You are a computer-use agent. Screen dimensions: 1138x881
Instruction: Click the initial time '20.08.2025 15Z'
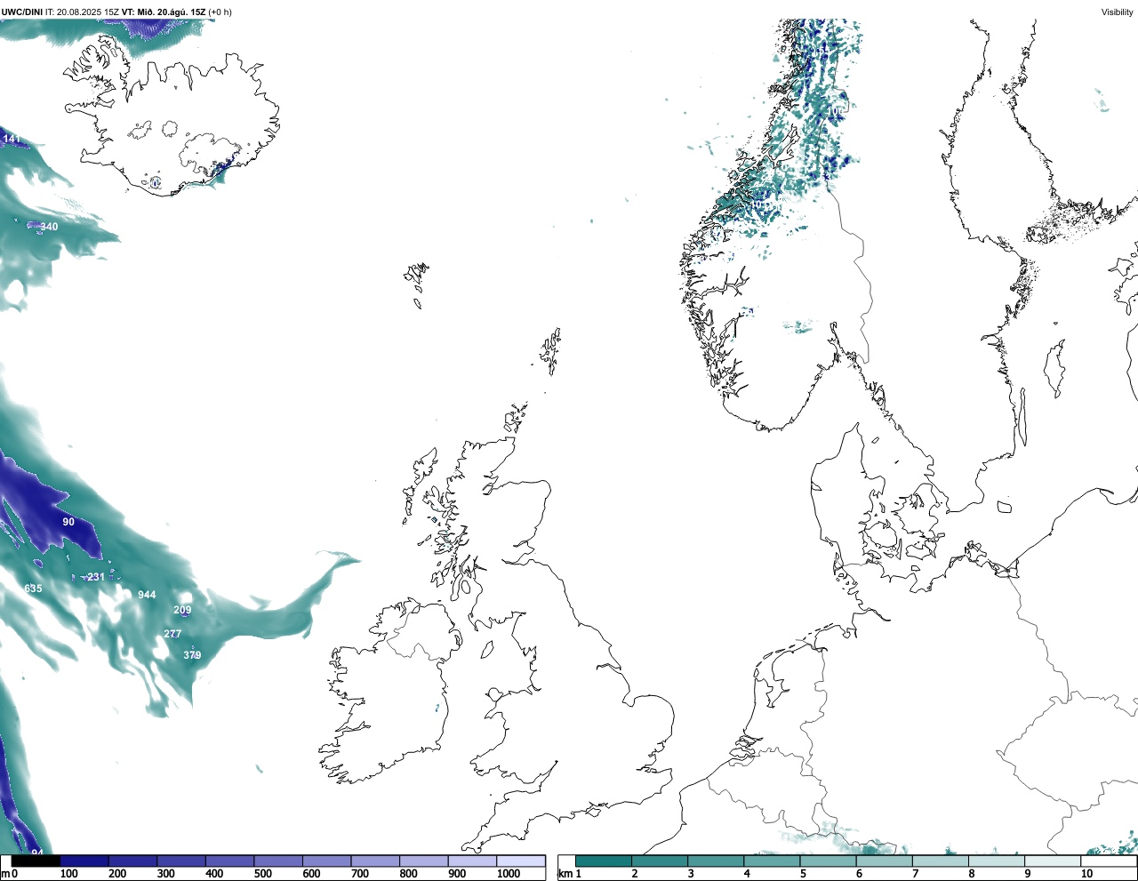pos(88,12)
